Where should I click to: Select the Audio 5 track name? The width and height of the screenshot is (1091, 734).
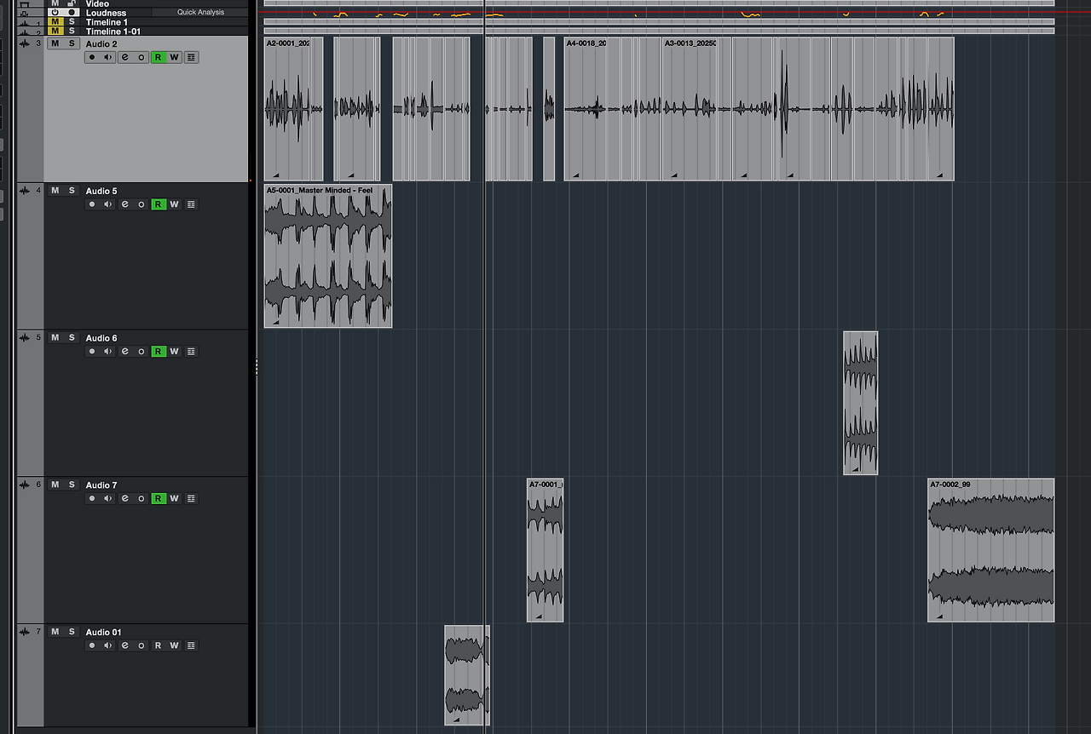point(101,191)
